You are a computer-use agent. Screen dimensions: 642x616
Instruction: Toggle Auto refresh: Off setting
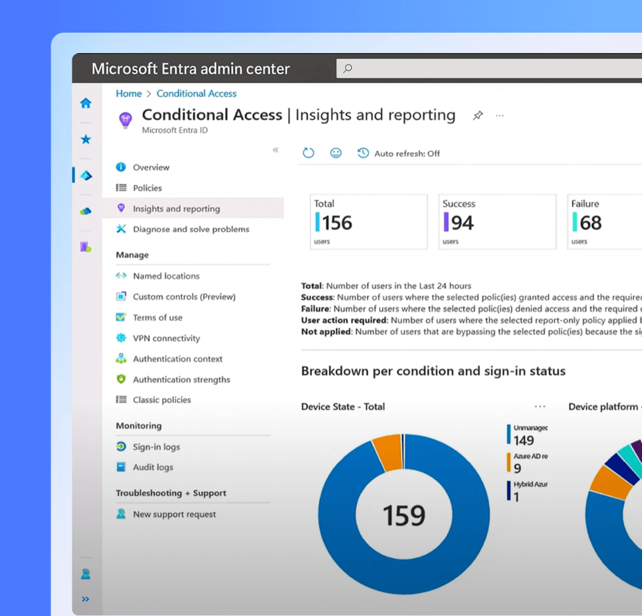[399, 153]
